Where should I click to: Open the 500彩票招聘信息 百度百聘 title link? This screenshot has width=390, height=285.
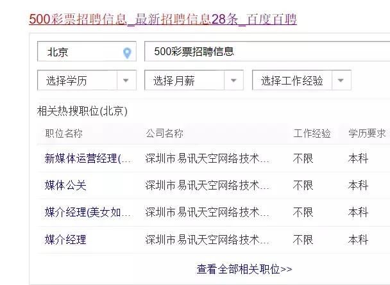(163, 19)
